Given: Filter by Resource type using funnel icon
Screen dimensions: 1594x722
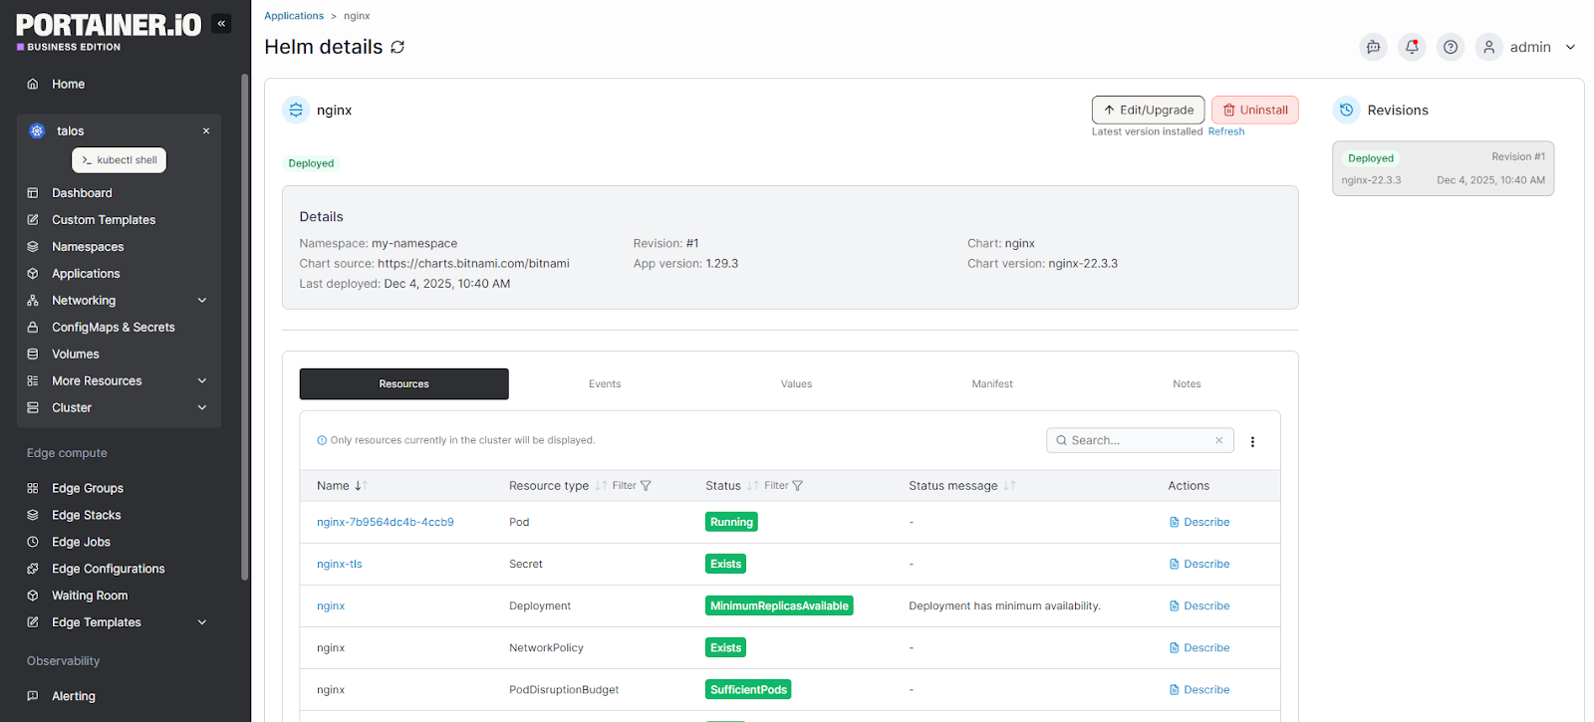Looking at the screenshot, I should pyautogui.click(x=646, y=486).
